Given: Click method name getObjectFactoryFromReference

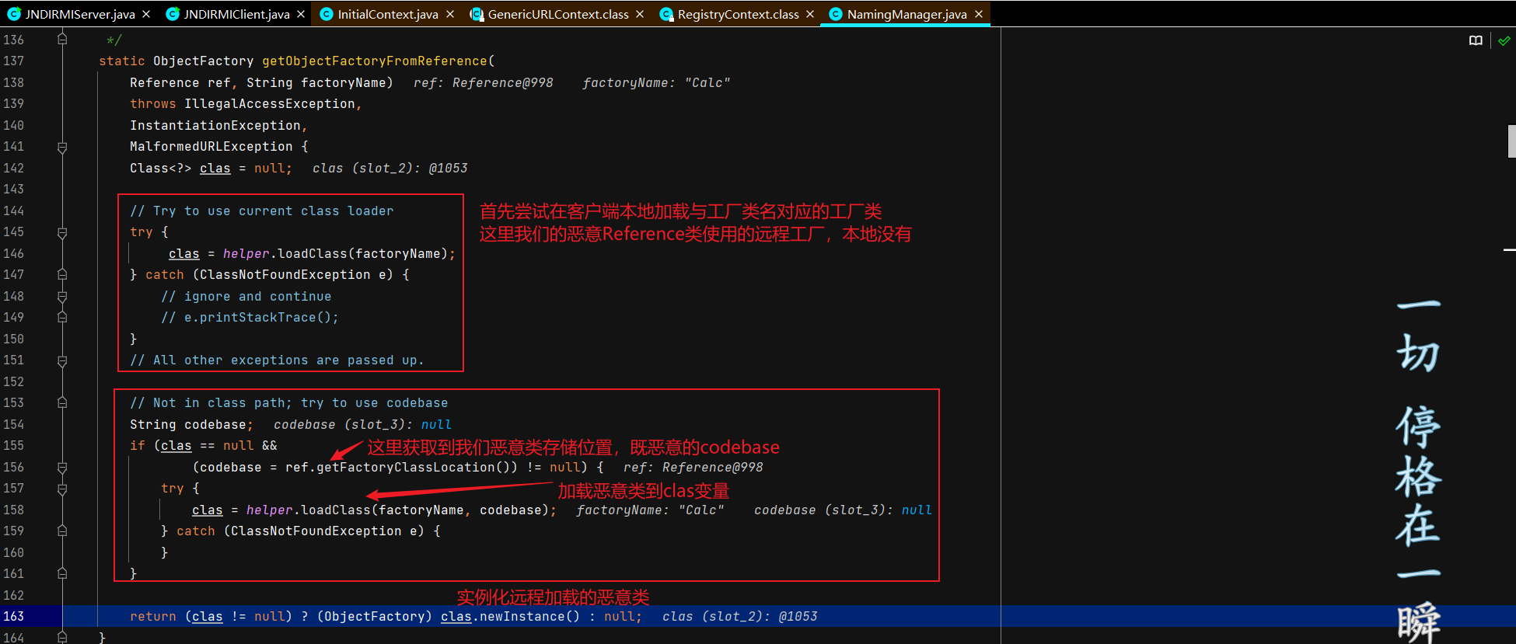Looking at the screenshot, I should click(x=375, y=61).
